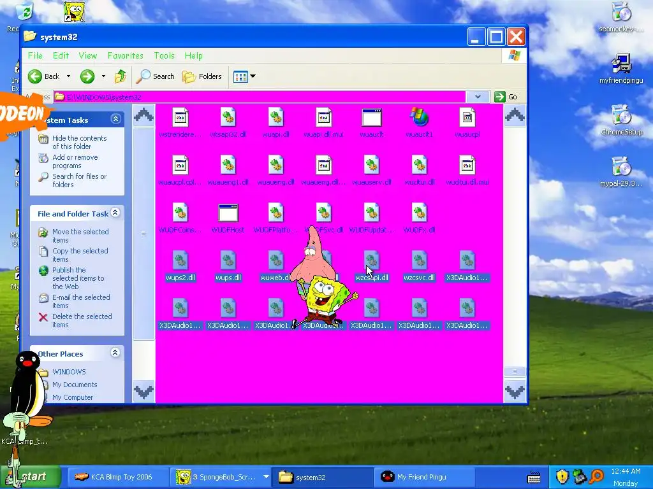Select the wuaueng1.dll file icon
This screenshot has width=653, height=489.
tap(228, 165)
